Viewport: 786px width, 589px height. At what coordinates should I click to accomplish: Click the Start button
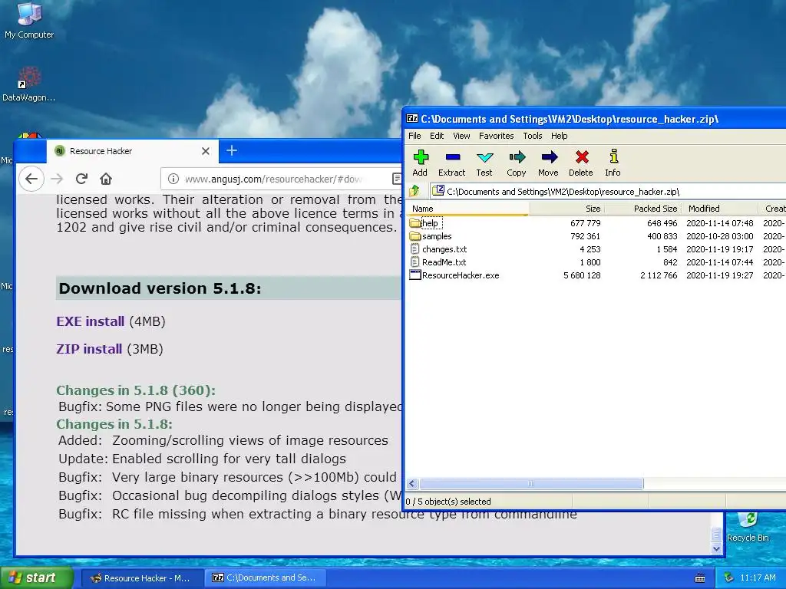[37, 577]
